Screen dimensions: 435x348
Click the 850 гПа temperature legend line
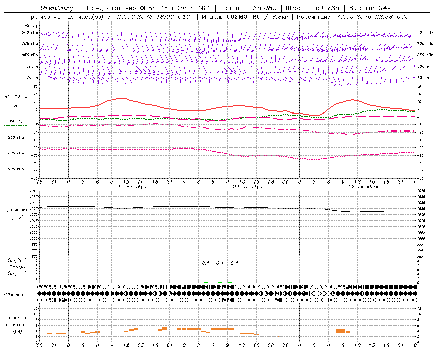16,141
